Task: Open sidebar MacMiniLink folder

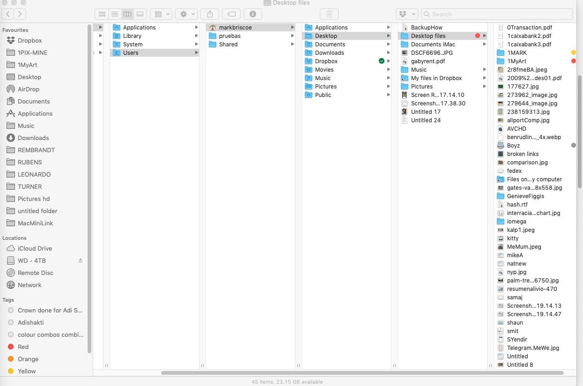Action: click(35, 223)
